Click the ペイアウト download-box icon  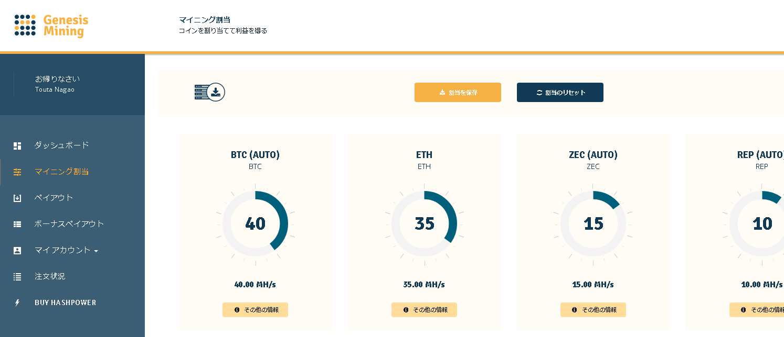pos(17,198)
